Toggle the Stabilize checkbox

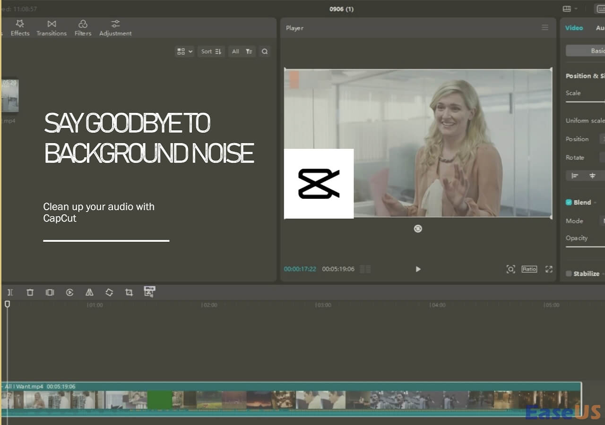[569, 273]
